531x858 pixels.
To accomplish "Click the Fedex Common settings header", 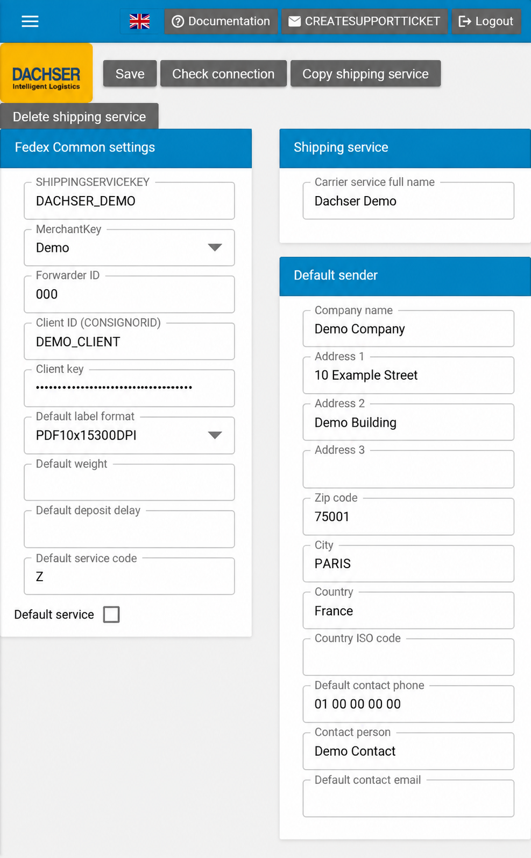I will pyautogui.click(x=126, y=148).
